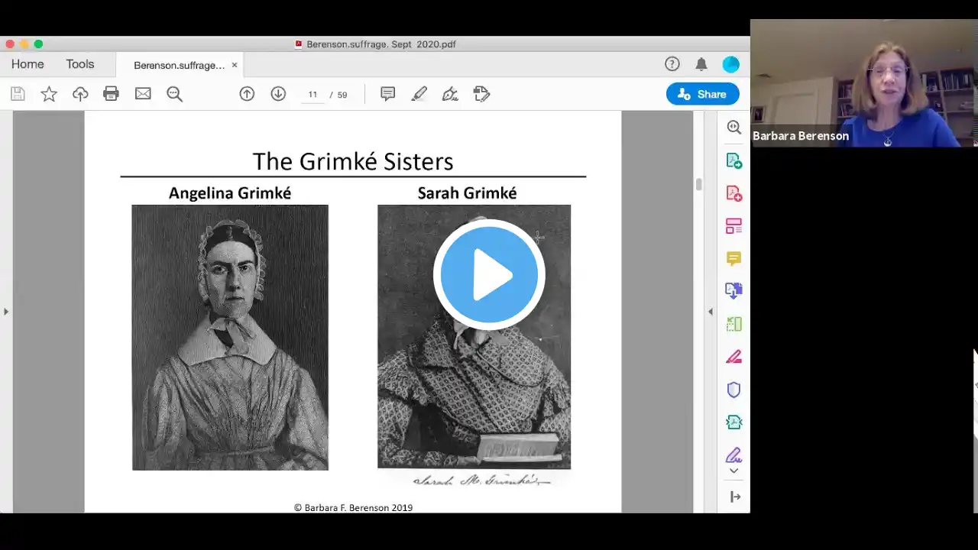The height and width of the screenshot is (550, 978).
Task: Open the magnifier search tool in toolbar
Action: (x=175, y=94)
